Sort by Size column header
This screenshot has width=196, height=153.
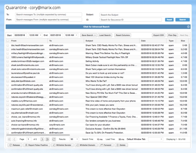tap(182, 41)
